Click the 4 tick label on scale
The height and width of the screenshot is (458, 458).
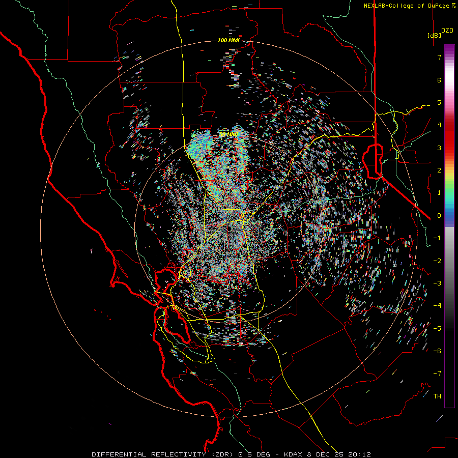coord(439,125)
